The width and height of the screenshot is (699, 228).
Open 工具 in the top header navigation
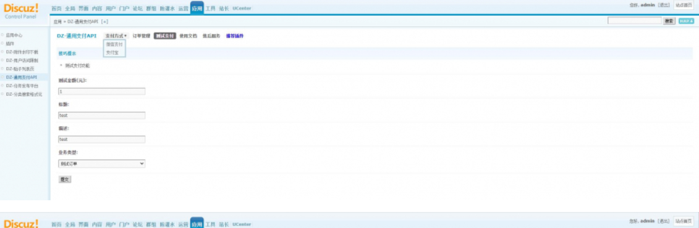click(210, 9)
